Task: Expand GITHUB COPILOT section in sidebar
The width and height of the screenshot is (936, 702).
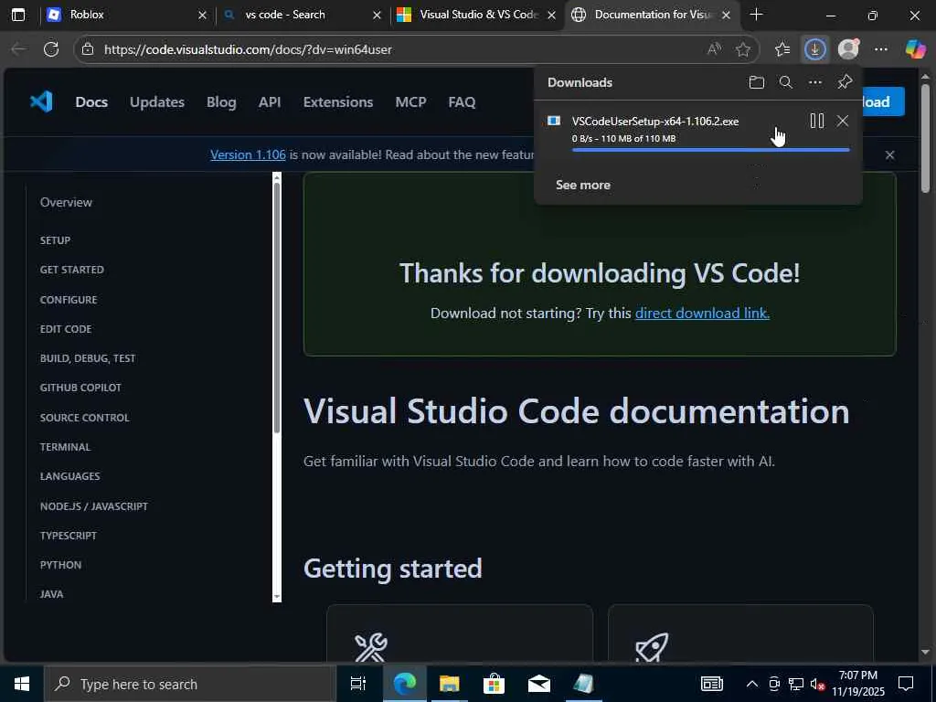Action: pos(80,388)
